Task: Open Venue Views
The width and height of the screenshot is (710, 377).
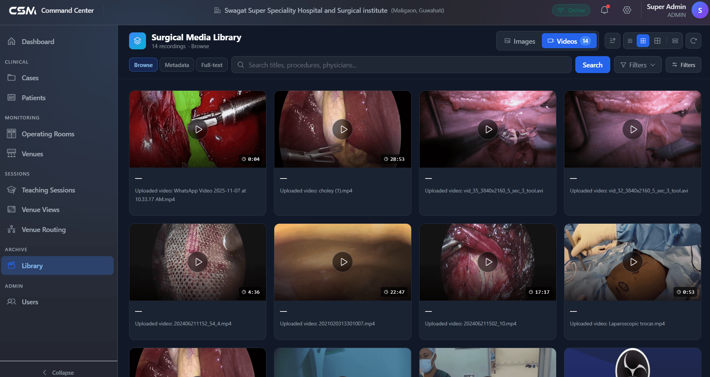Action: tap(57, 209)
